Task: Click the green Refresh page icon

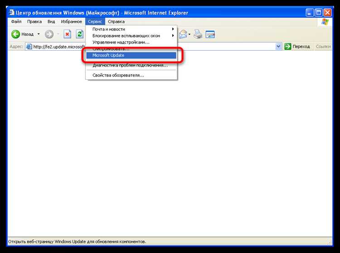Action: click(x=80, y=34)
